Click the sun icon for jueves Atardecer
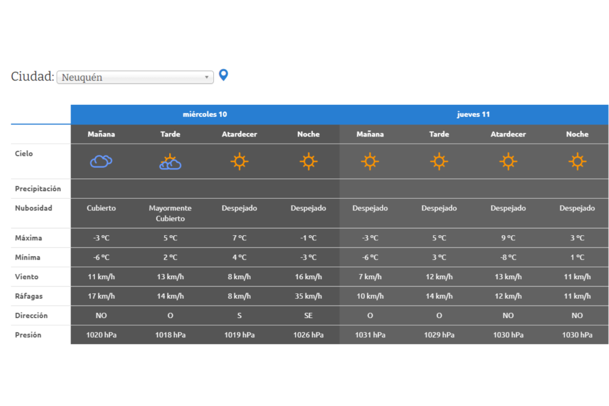This screenshot has width=609, height=406. 508,161
